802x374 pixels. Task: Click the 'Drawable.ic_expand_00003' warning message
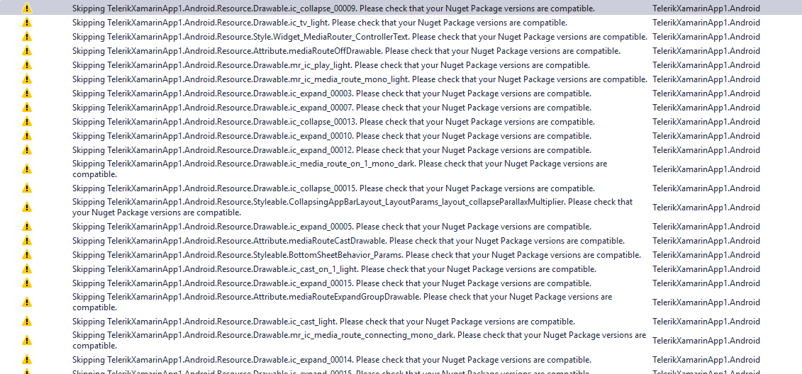pyautogui.click(x=331, y=93)
